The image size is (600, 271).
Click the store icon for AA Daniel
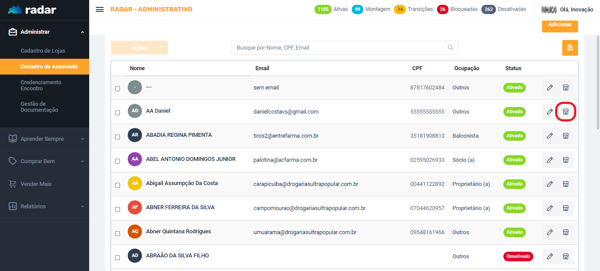pos(566,112)
